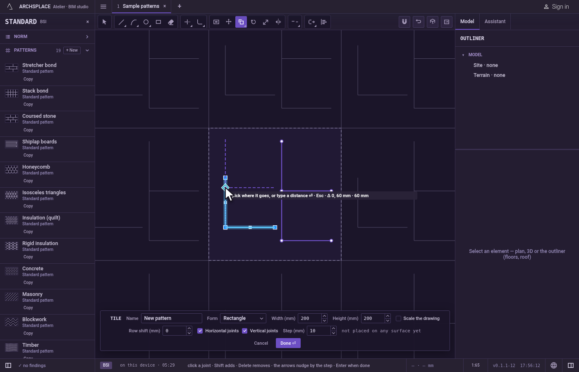This screenshot has width=579, height=372.
Task: Select the Honeycomb pattern thumbnail
Action: click(x=12, y=169)
